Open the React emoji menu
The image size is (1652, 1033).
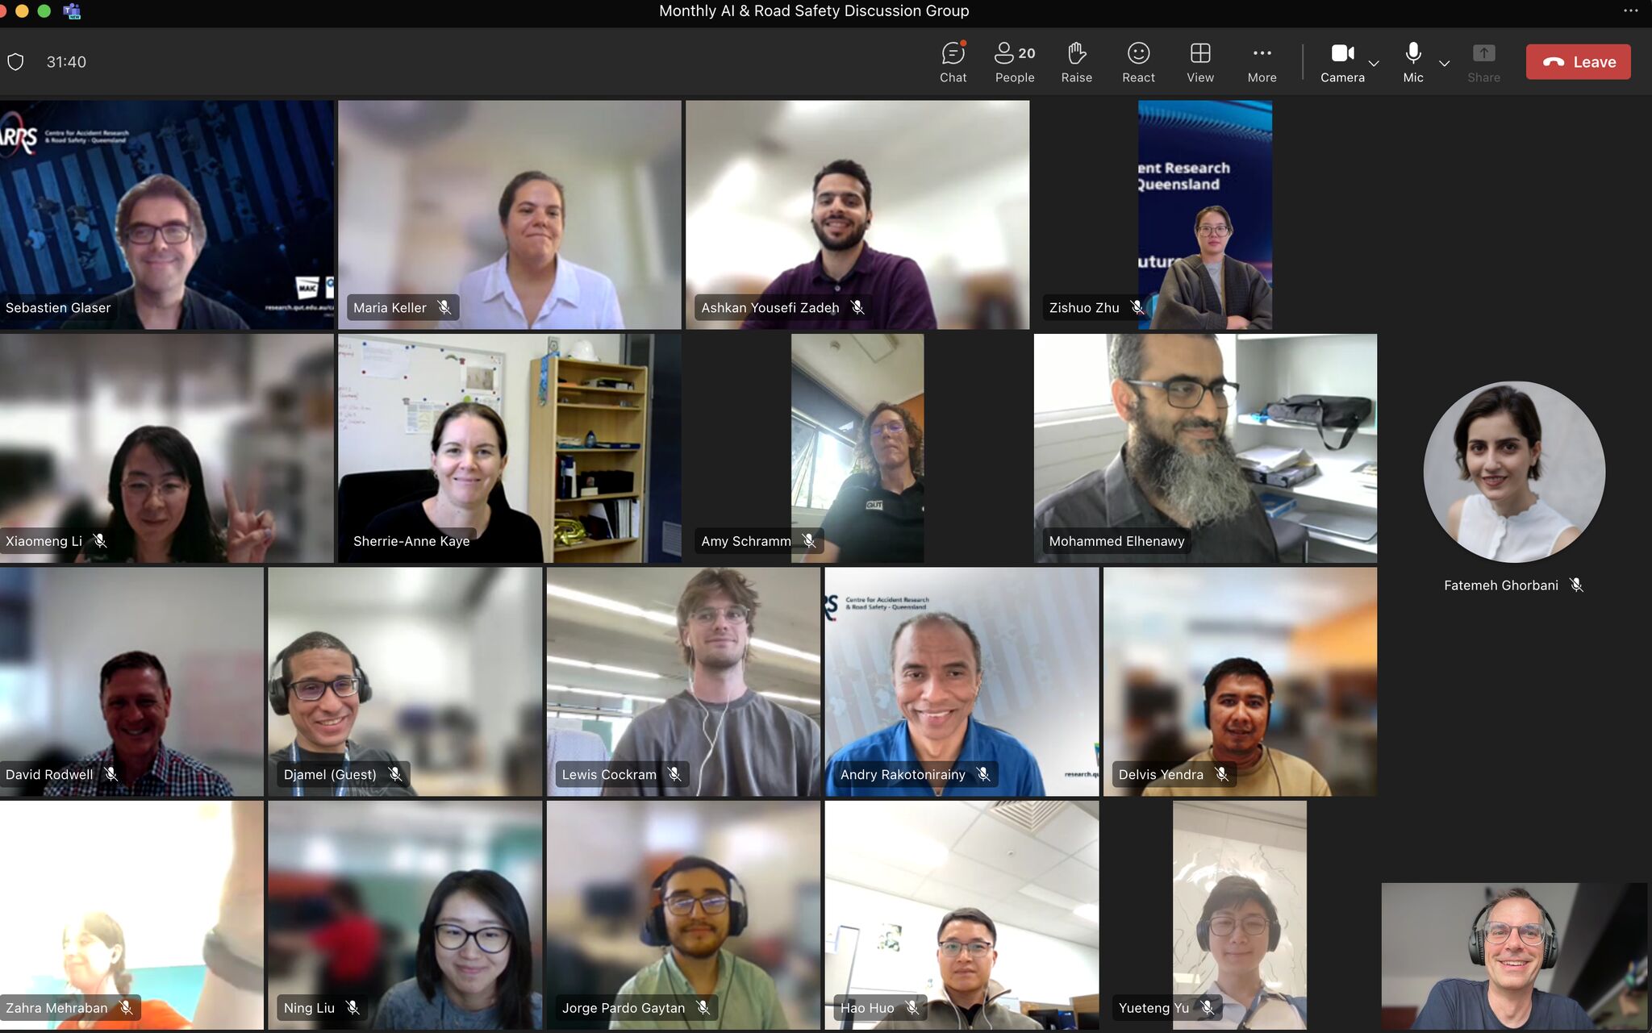click(1138, 62)
